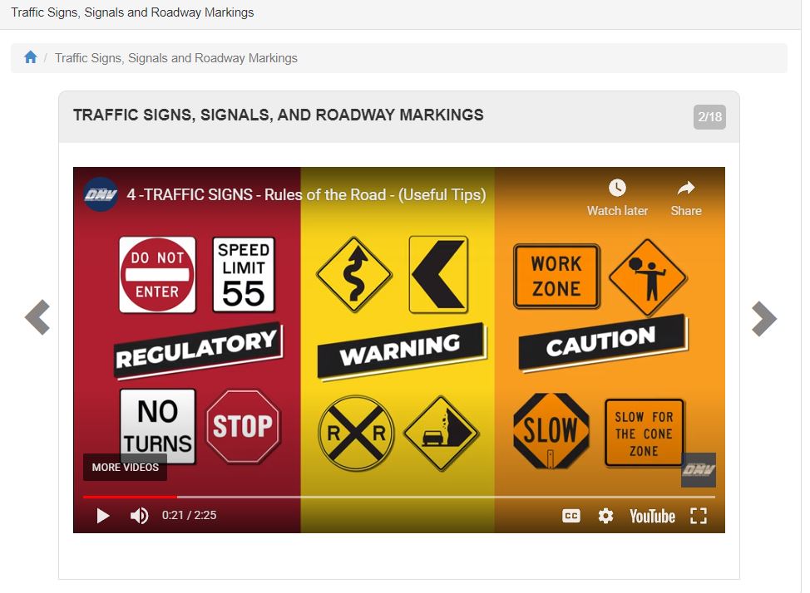Go to previous slide left chevron
The height and width of the screenshot is (593, 810).
pyautogui.click(x=37, y=317)
